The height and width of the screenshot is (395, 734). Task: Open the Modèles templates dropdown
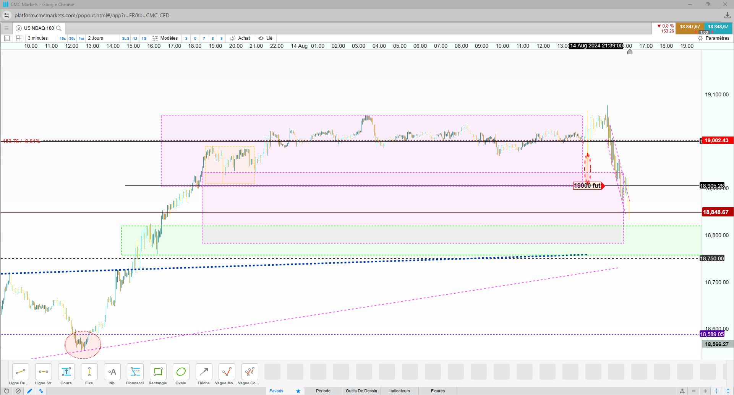165,38
